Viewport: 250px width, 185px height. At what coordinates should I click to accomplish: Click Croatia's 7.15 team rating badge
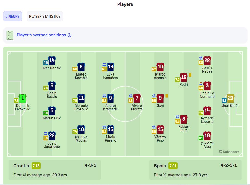pyautogui.click(x=36, y=166)
